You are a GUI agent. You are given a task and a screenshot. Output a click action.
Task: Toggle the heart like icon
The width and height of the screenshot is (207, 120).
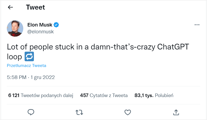[127, 112]
